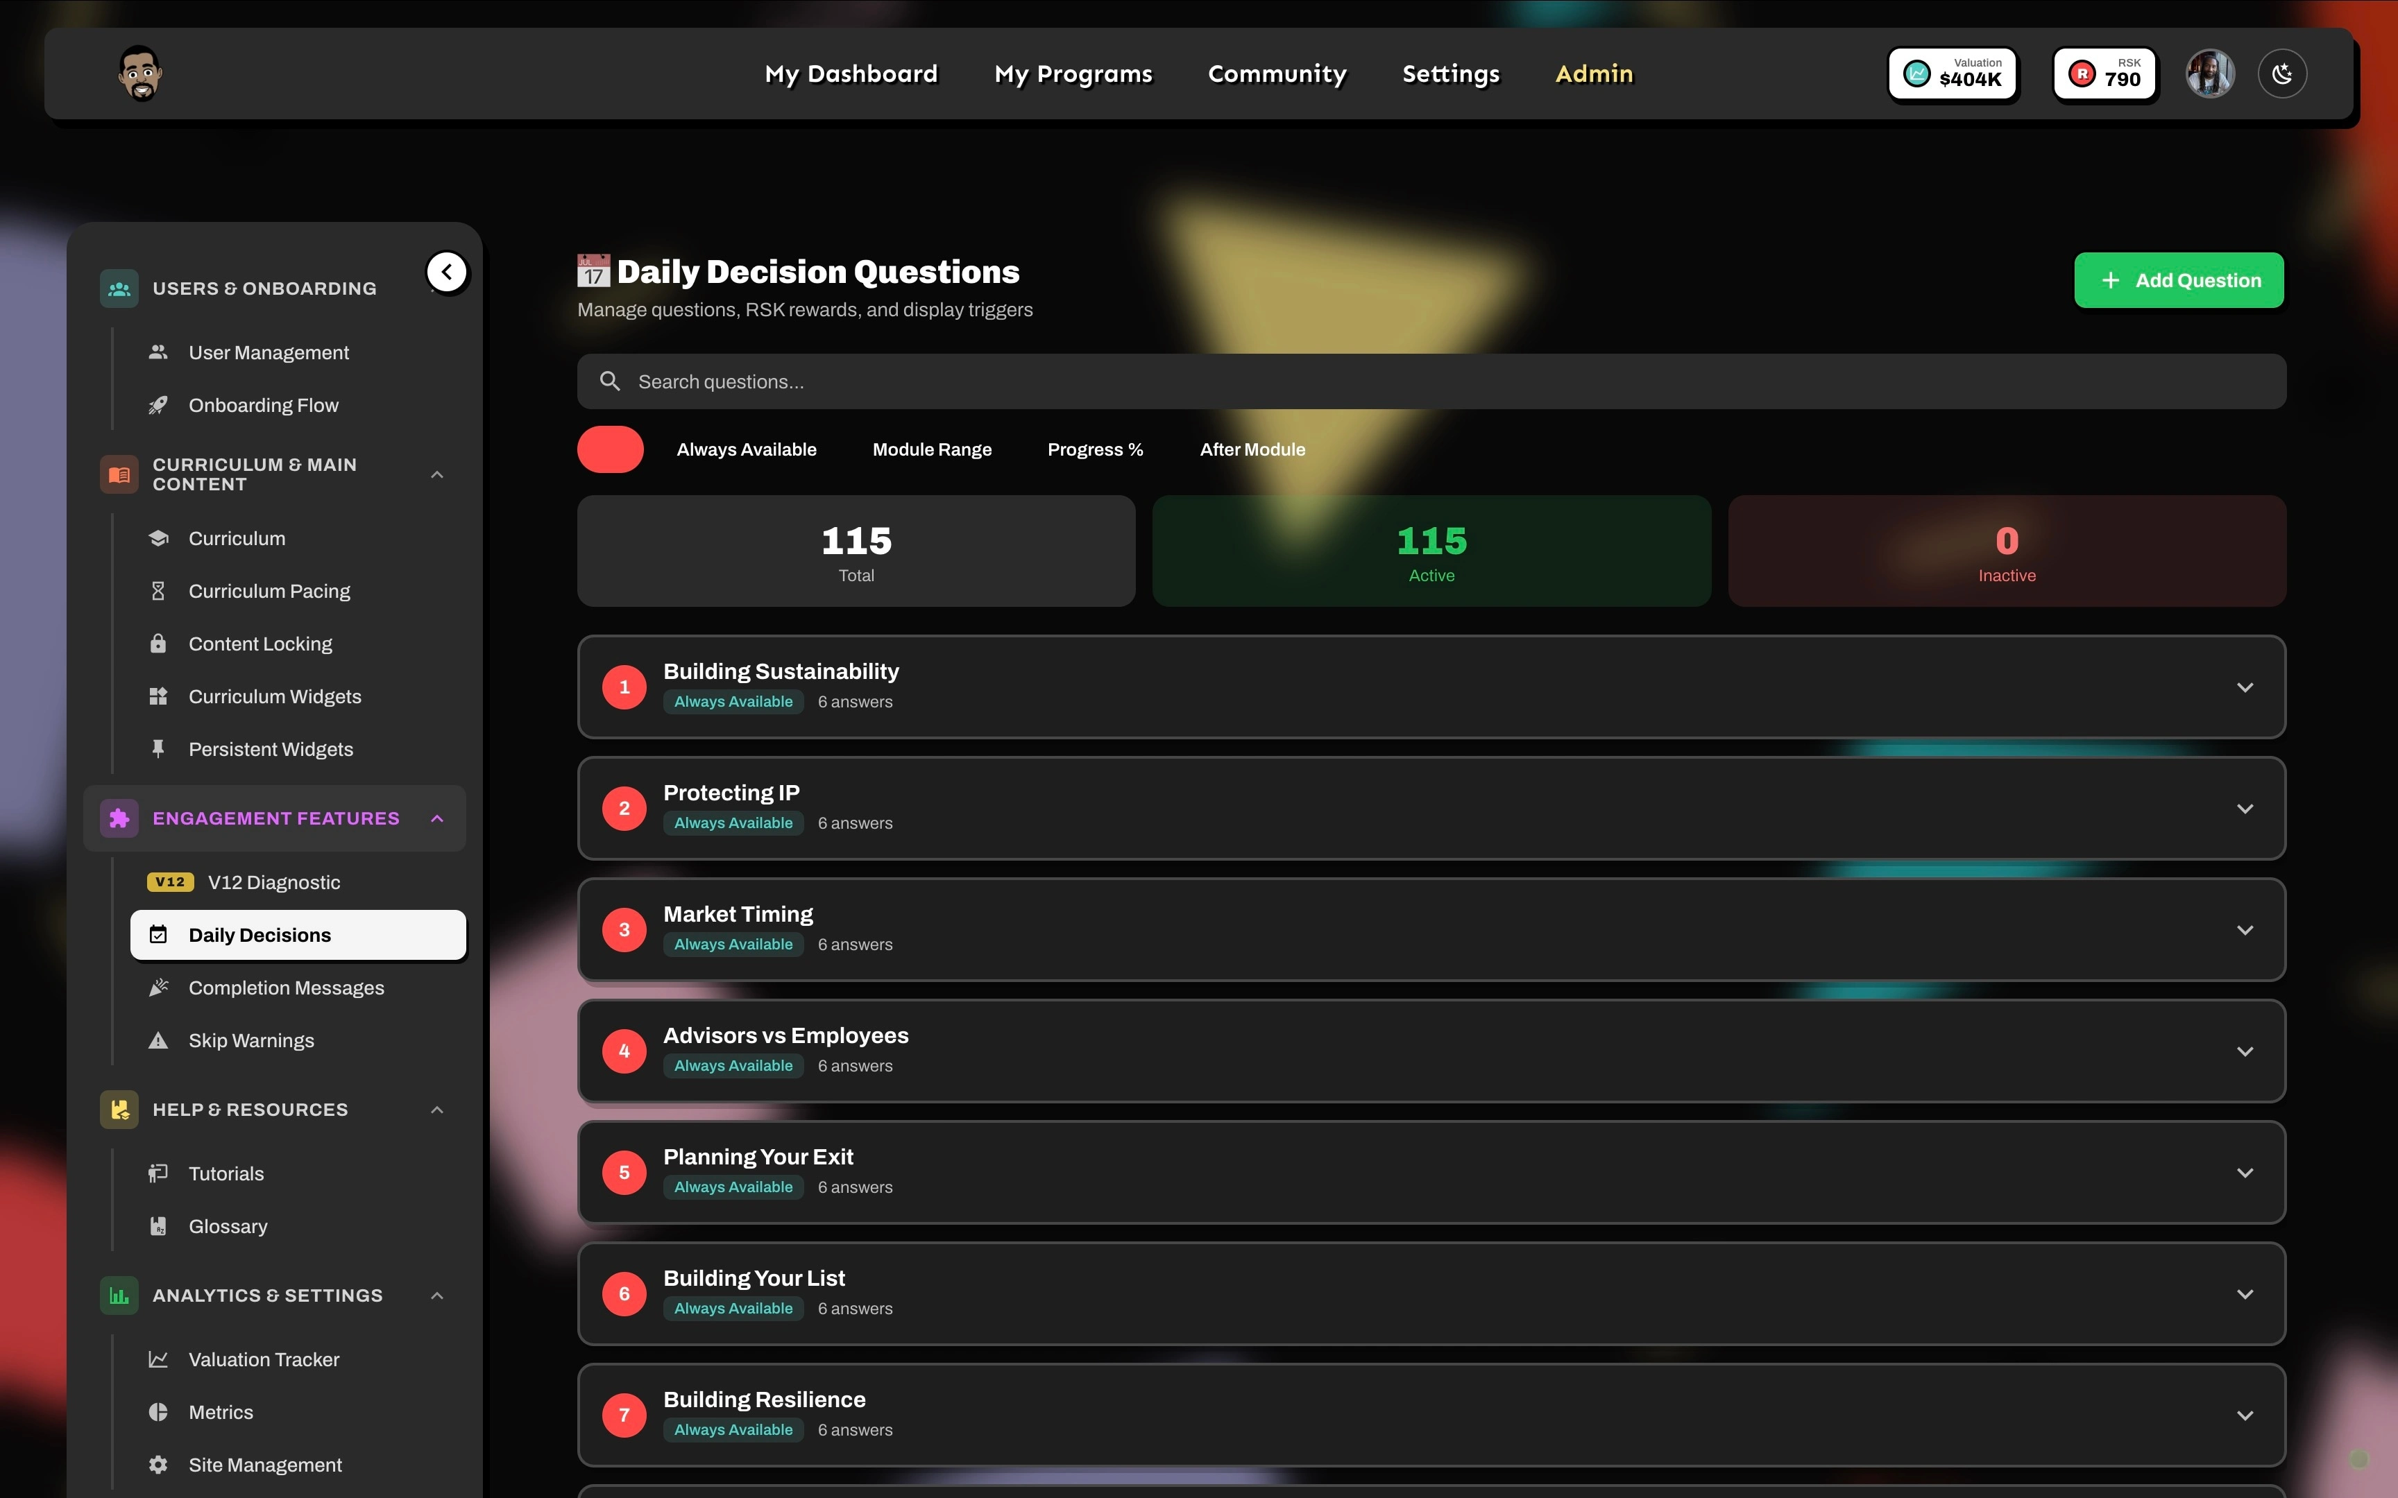Click the Search questions input field
This screenshot has width=2398, height=1498.
(1431, 381)
